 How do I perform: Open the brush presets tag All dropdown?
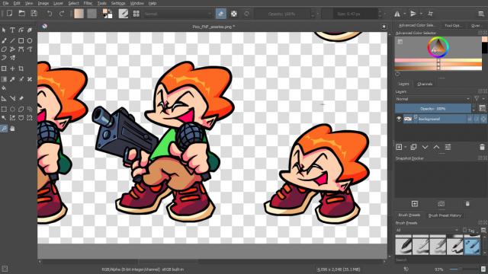click(x=427, y=230)
